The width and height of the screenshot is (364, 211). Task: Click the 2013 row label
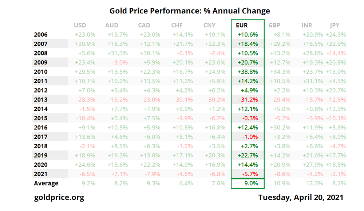click(40, 100)
